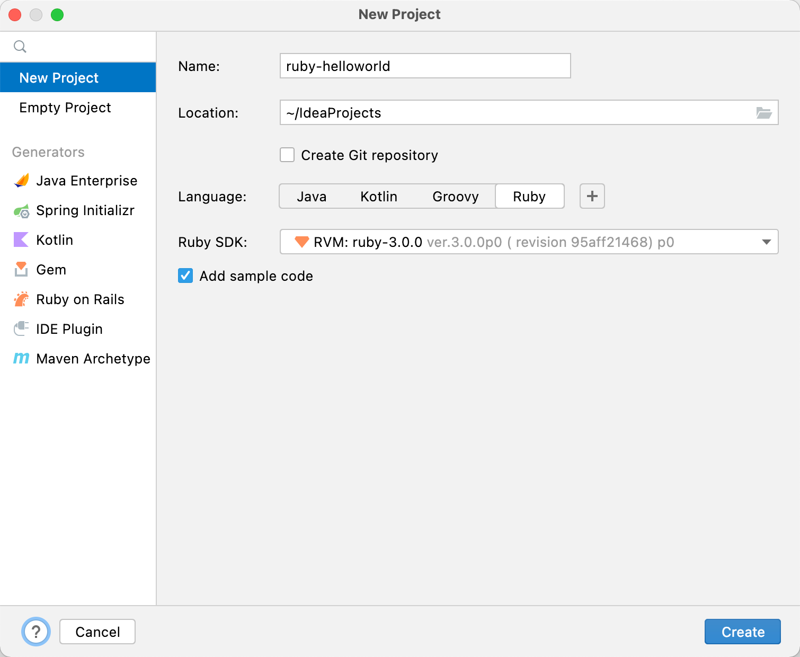Click the Create button
The height and width of the screenshot is (657, 800).
742,632
